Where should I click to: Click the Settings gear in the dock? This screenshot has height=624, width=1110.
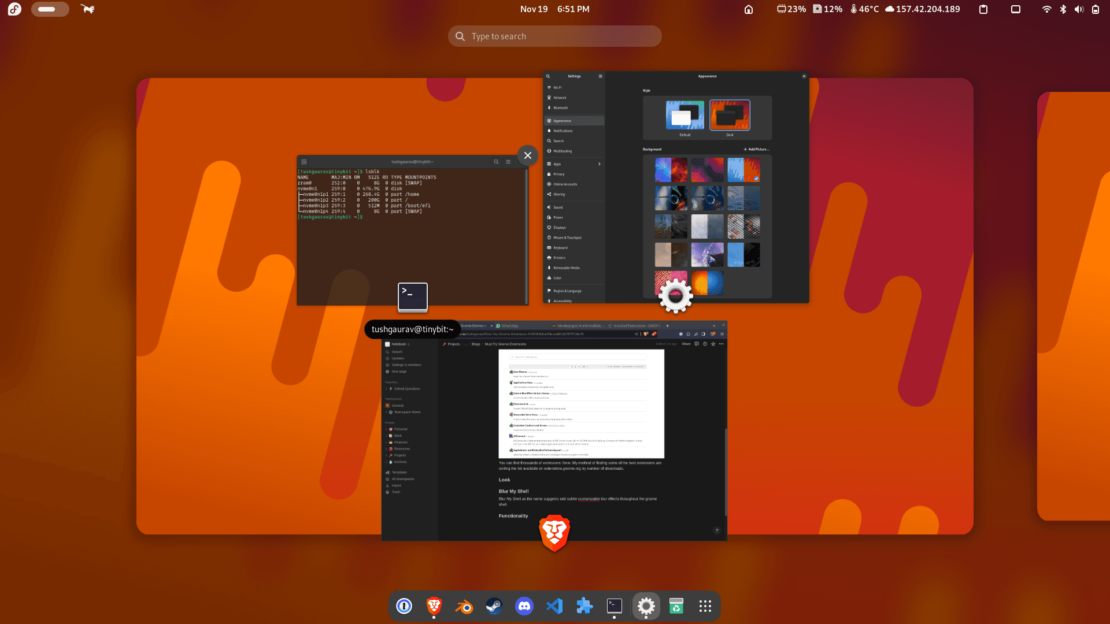(646, 606)
